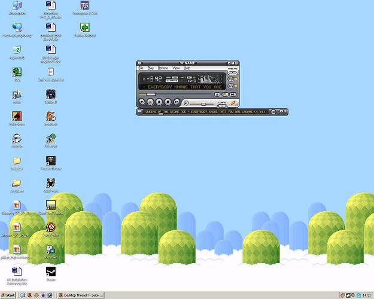Screen dimensions: 374x299
Task: Click Winamp's Play button
Action: tap(150, 102)
